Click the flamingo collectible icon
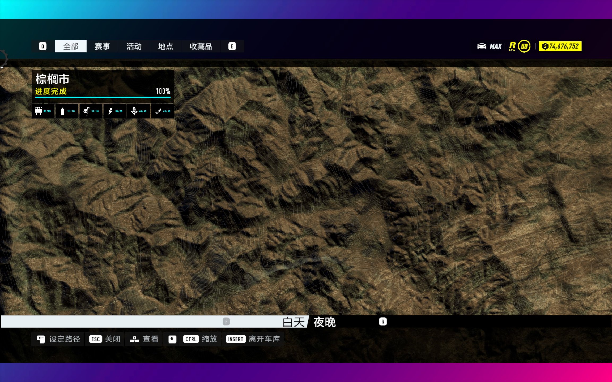 [x=86, y=111]
